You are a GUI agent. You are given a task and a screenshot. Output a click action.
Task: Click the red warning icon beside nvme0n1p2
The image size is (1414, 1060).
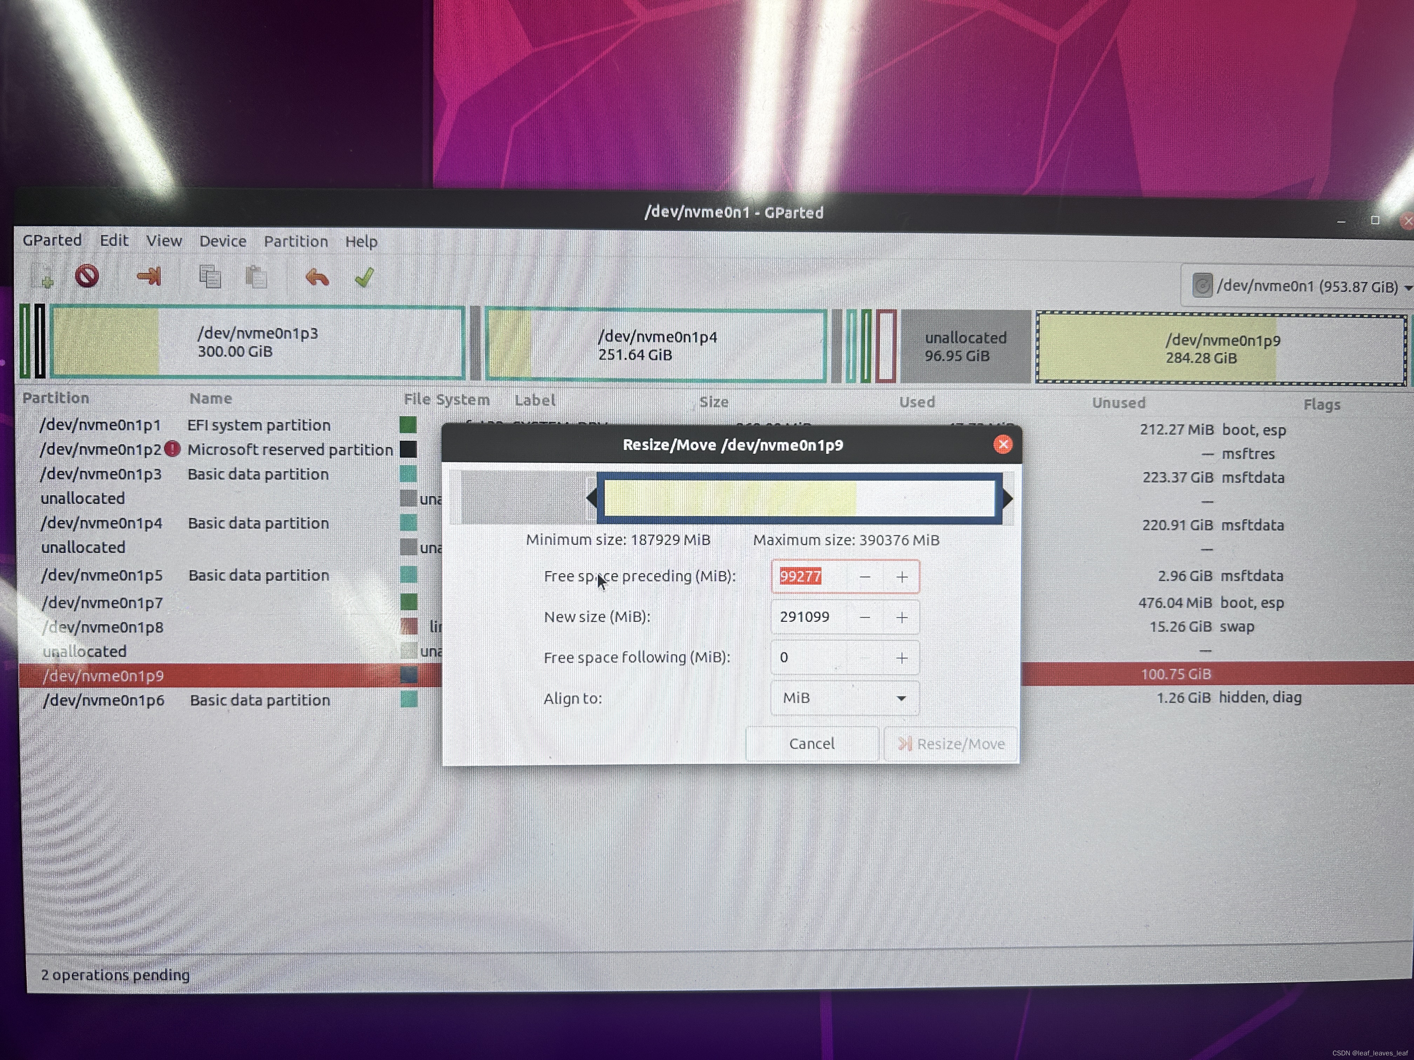(x=172, y=449)
